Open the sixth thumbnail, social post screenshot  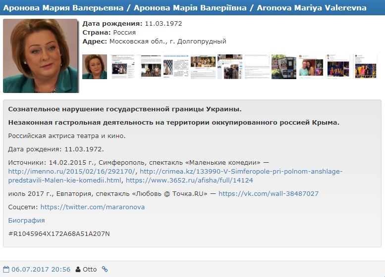230,67
